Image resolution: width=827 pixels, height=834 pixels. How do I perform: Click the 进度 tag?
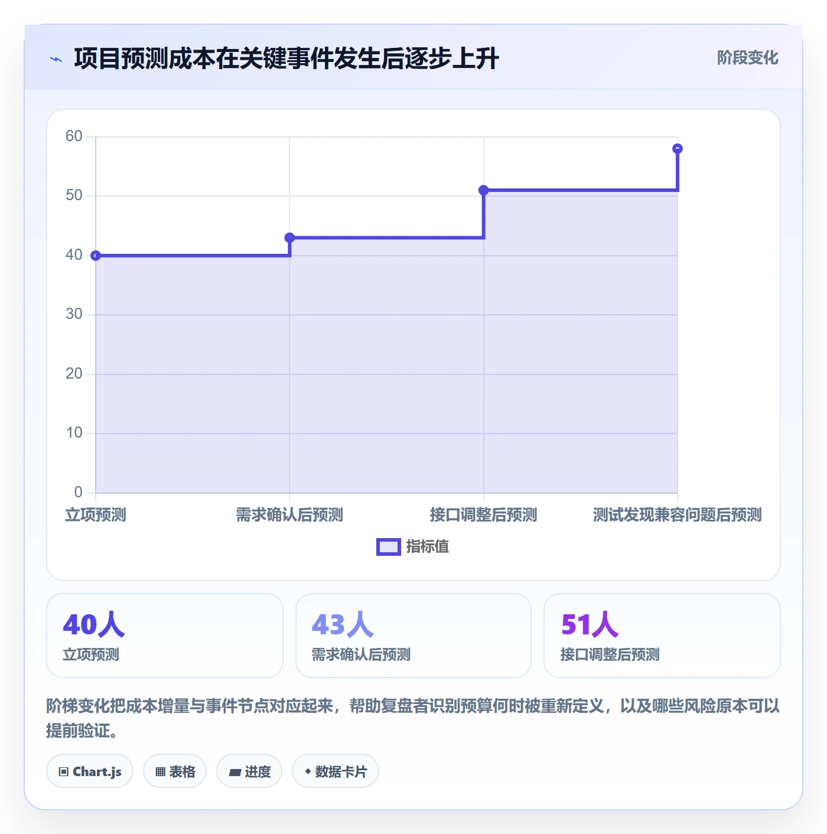point(249,771)
